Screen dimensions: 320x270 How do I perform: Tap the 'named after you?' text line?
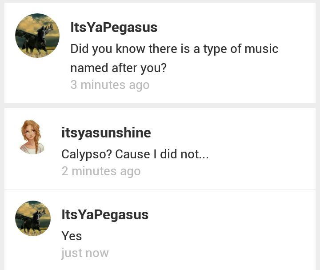pyautogui.click(x=118, y=68)
